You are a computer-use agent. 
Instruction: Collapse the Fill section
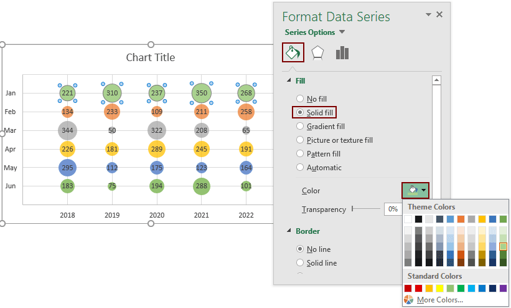coord(289,80)
